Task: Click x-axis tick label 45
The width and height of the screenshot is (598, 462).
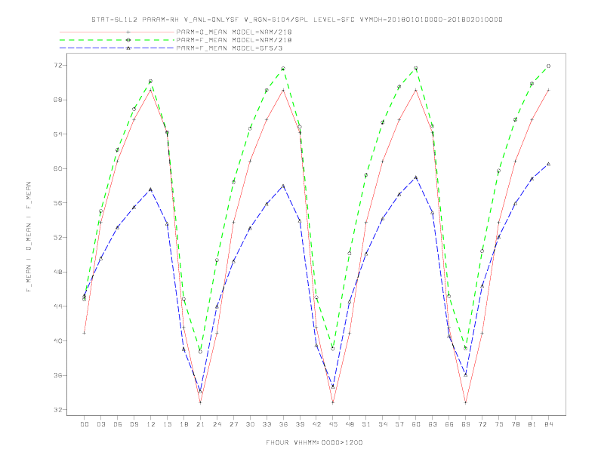Action: pos(333,424)
